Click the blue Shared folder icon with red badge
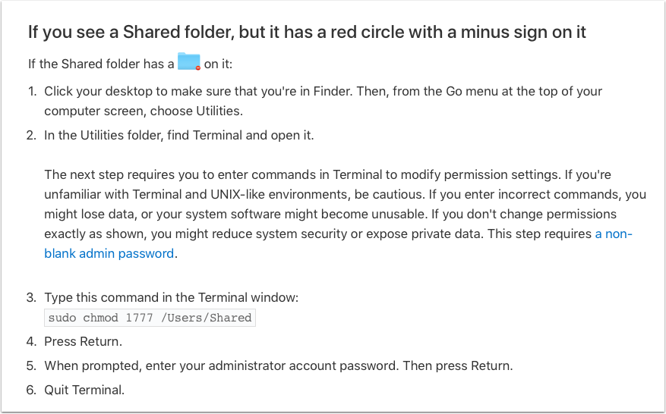Screen dimensions: 666x414 188,62
